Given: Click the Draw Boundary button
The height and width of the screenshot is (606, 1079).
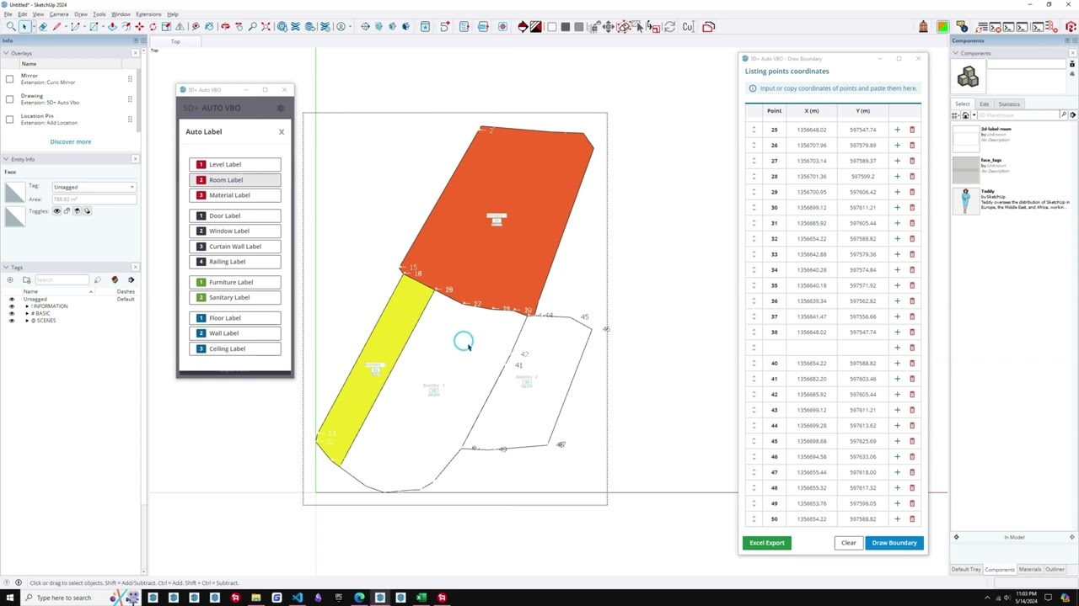Looking at the screenshot, I should pyautogui.click(x=894, y=543).
